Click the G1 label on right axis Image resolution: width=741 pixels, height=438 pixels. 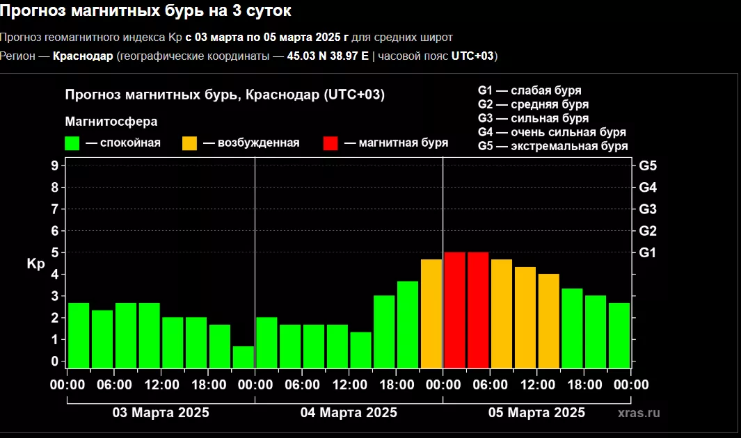(x=648, y=252)
